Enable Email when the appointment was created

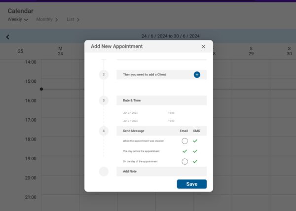[185, 141]
